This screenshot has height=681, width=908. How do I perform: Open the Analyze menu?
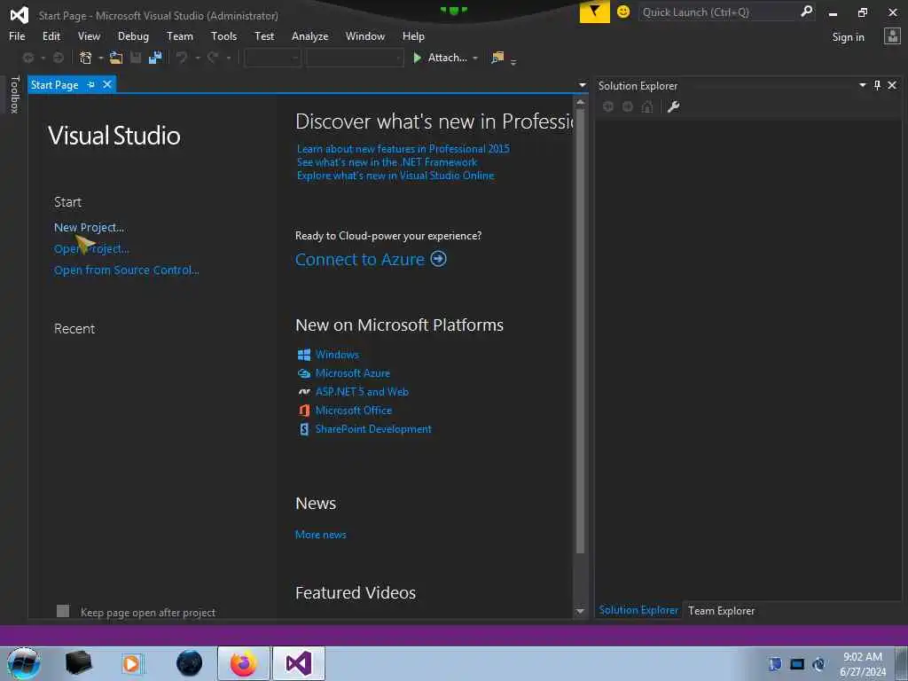pyautogui.click(x=309, y=35)
